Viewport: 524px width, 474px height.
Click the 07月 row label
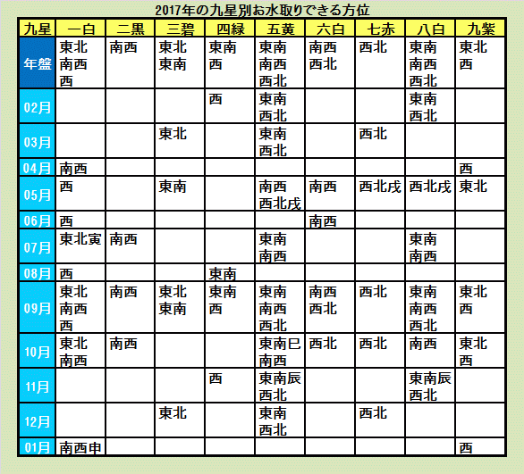pyautogui.click(x=37, y=246)
